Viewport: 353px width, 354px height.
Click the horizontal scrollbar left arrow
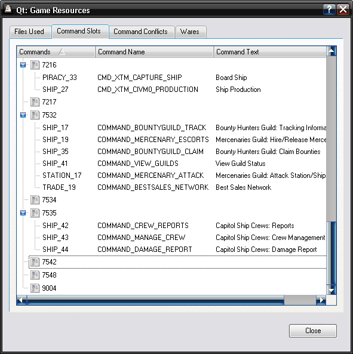click(x=22, y=300)
